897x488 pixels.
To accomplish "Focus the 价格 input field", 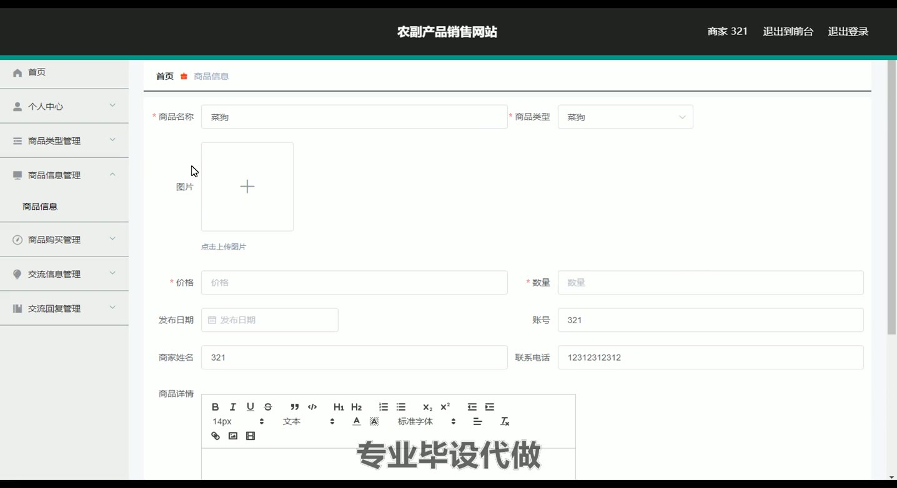I will [x=354, y=283].
